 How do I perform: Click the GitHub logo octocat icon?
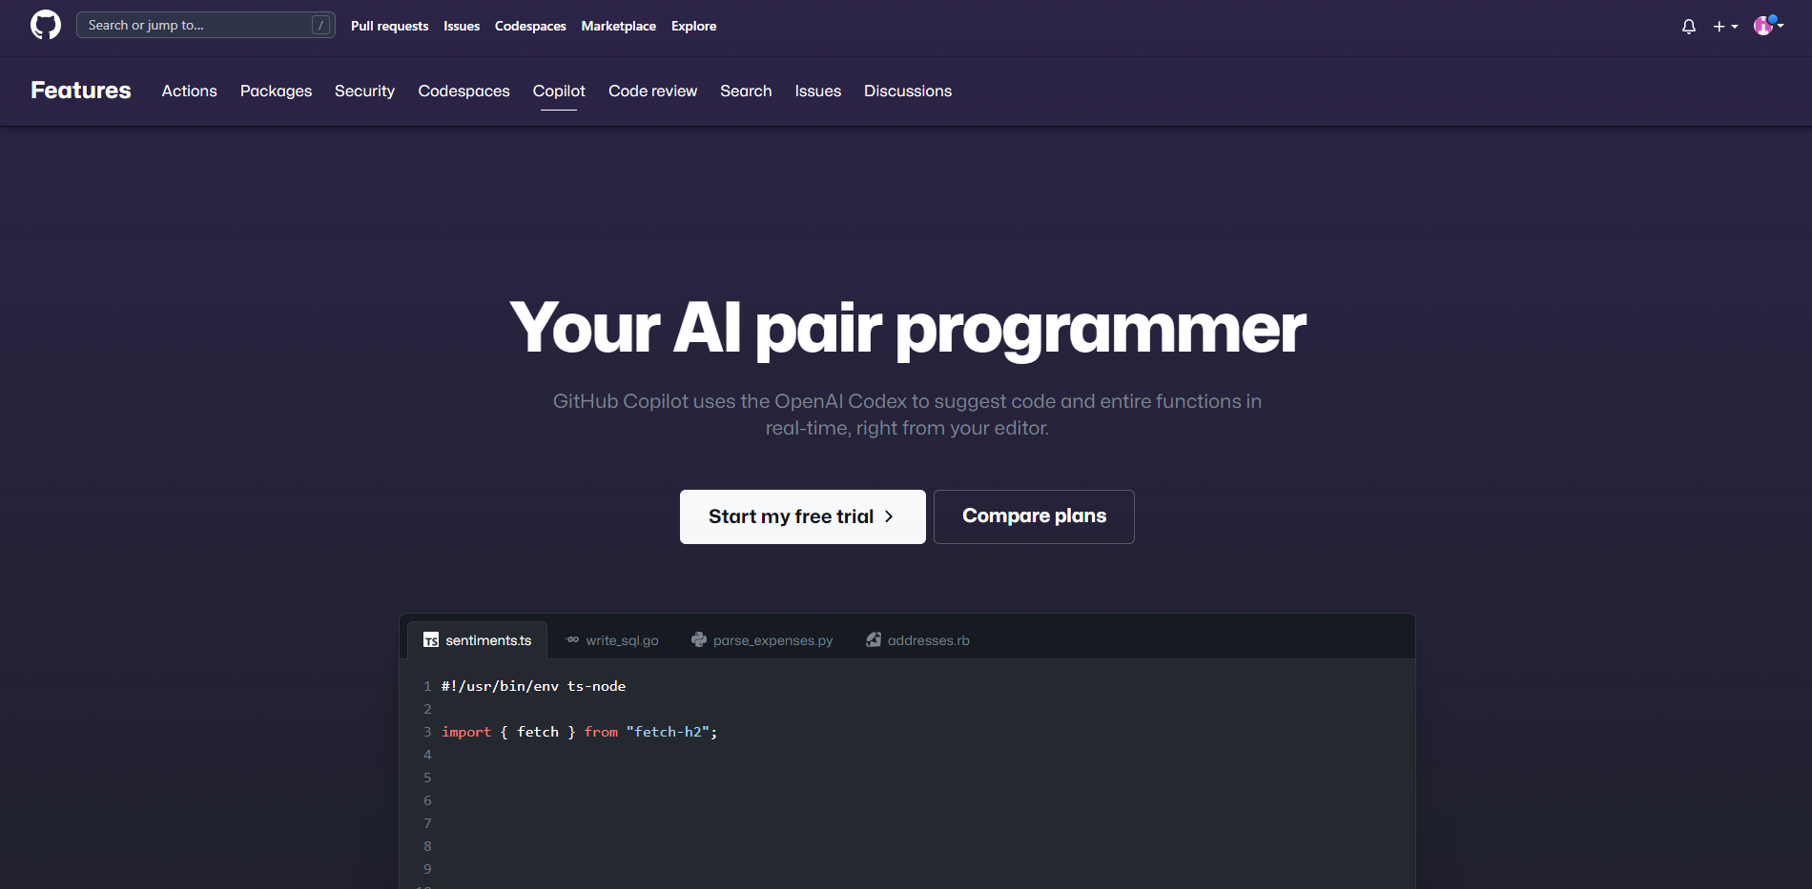coord(45,25)
